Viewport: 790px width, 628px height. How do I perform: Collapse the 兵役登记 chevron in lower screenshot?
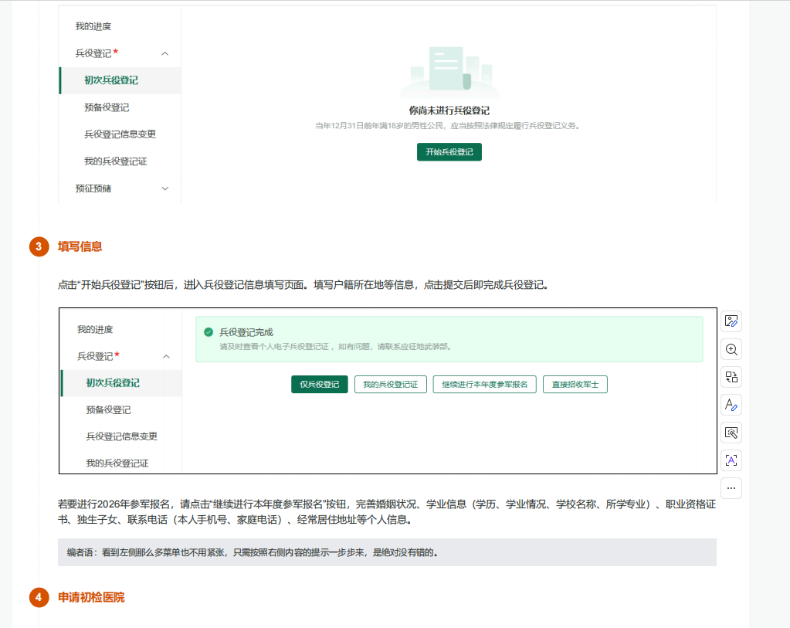166,356
